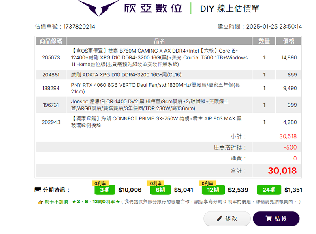Viewport: 316px width, 234px height.
Task: Click the 合計 label
Action: (238, 171)
